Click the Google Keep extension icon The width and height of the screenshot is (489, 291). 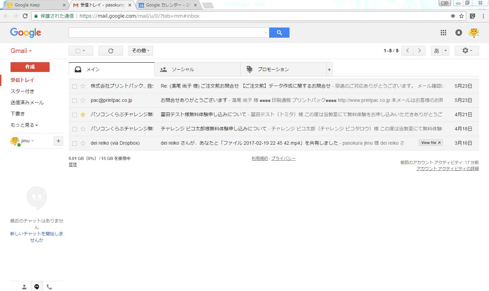(472, 16)
